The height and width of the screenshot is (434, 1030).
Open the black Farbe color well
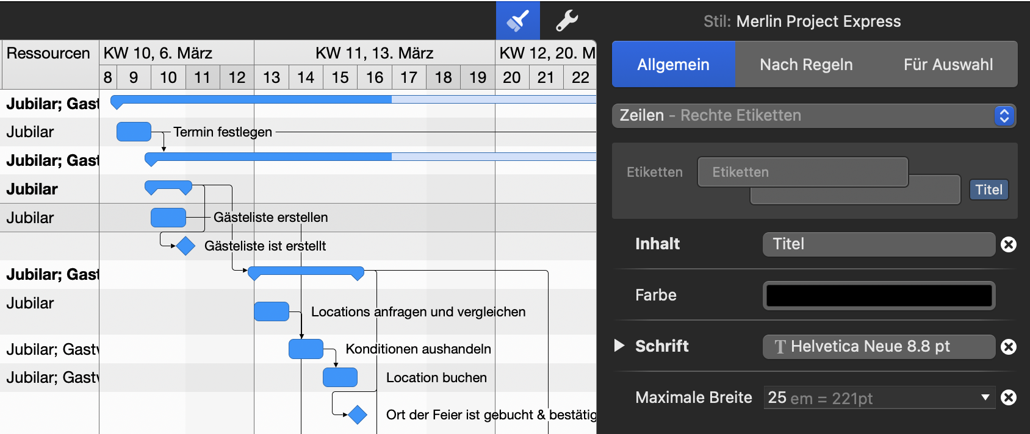click(879, 296)
